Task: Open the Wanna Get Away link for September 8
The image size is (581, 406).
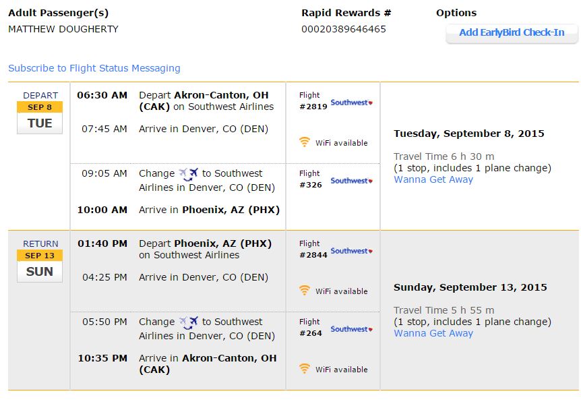Action: coord(433,179)
